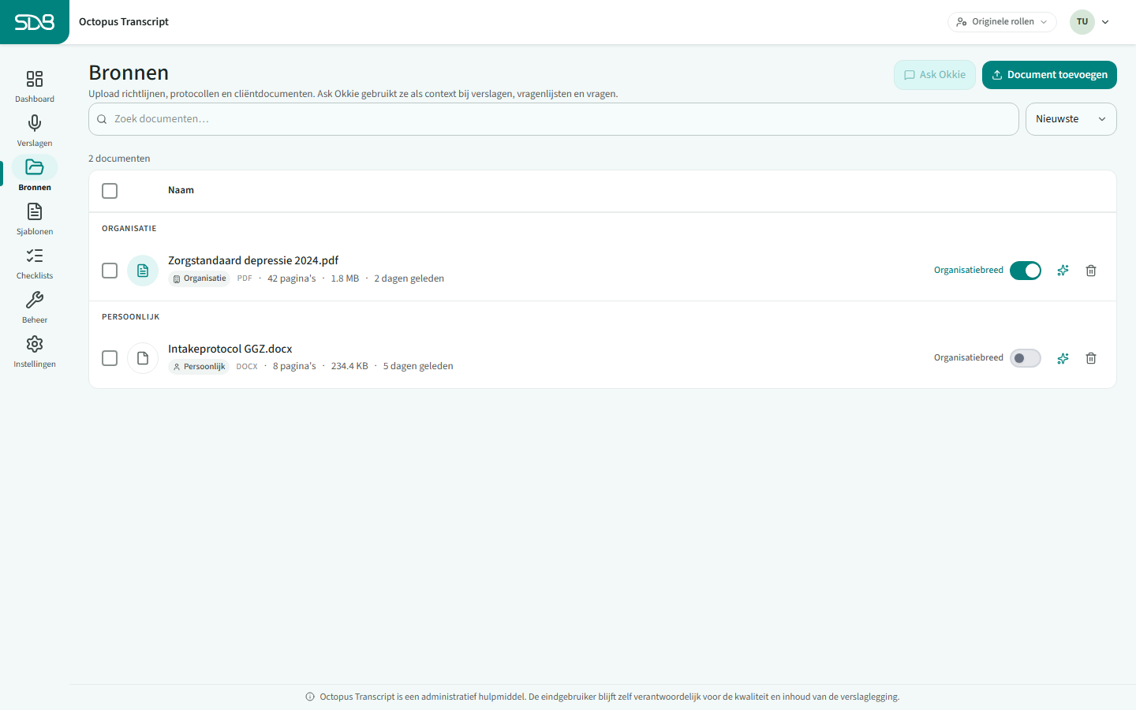This screenshot has width=1136, height=710.
Task: Select Bronnen folder item in sidebar
Action: 35,174
